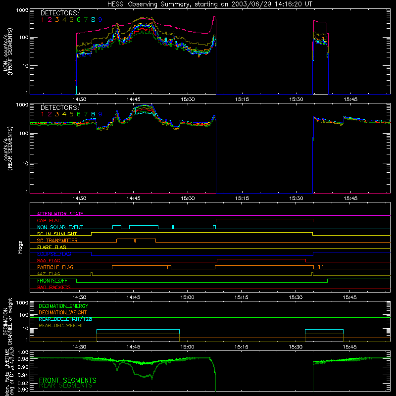Click 1.00 tick on livetime axis
Image resolution: width=396 pixels, height=396 pixels.
tap(23, 352)
